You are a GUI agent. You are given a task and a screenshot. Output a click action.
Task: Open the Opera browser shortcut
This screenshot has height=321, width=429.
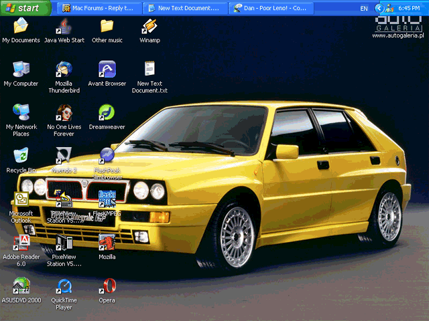[x=107, y=286]
